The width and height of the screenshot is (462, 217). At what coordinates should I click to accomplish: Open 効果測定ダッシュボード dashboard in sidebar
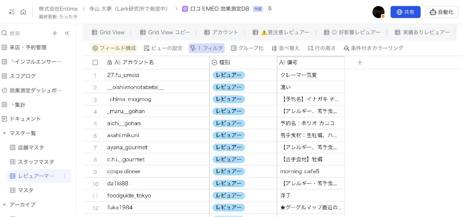[x=32, y=90]
